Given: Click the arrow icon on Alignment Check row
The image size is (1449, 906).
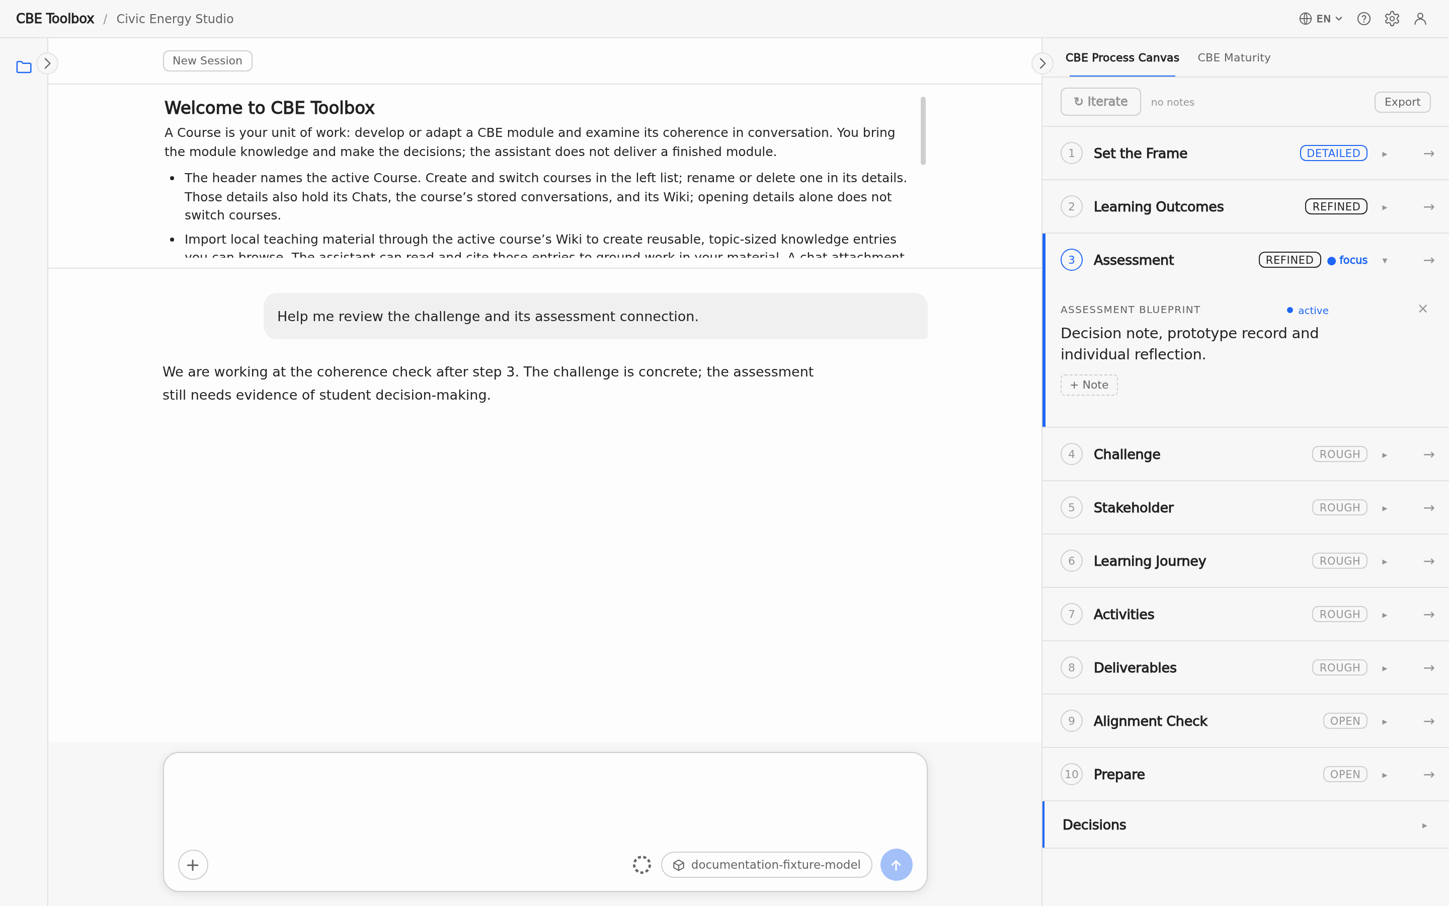Looking at the screenshot, I should [1429, 721].
